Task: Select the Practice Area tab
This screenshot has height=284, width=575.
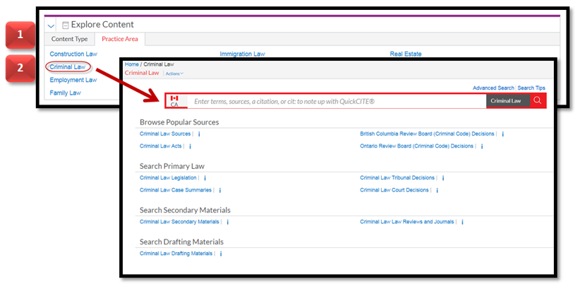Action: tap(120, 39)
